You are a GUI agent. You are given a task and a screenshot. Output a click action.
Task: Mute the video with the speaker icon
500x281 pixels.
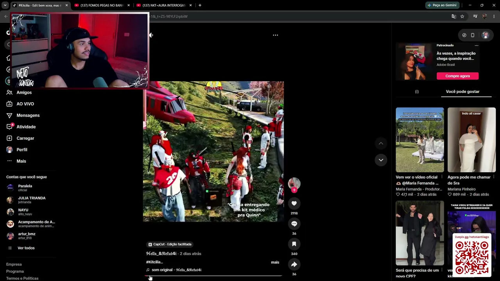(151, 35)
